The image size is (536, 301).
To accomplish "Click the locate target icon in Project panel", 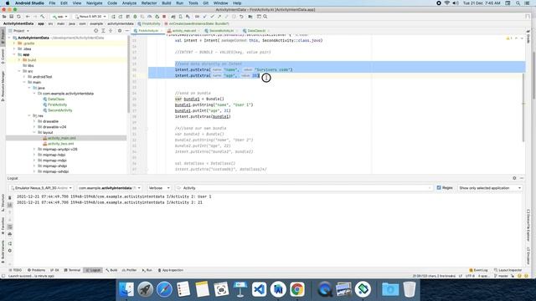I will coord(95,31).
